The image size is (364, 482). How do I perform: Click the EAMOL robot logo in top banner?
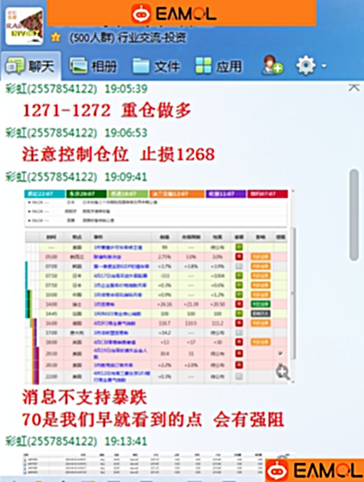(x=141, y=13)
